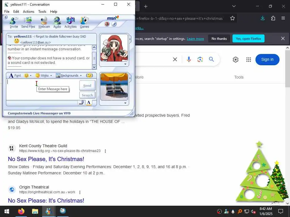Screen dimensions: 290x217
Task: Click the Search button in Messenger
Action: click(87, 95)
